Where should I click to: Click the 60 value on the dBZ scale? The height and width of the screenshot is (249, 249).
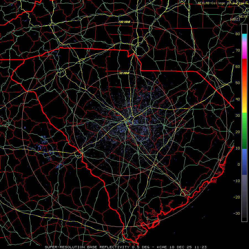pyautogui.click(x=238, y=66)
